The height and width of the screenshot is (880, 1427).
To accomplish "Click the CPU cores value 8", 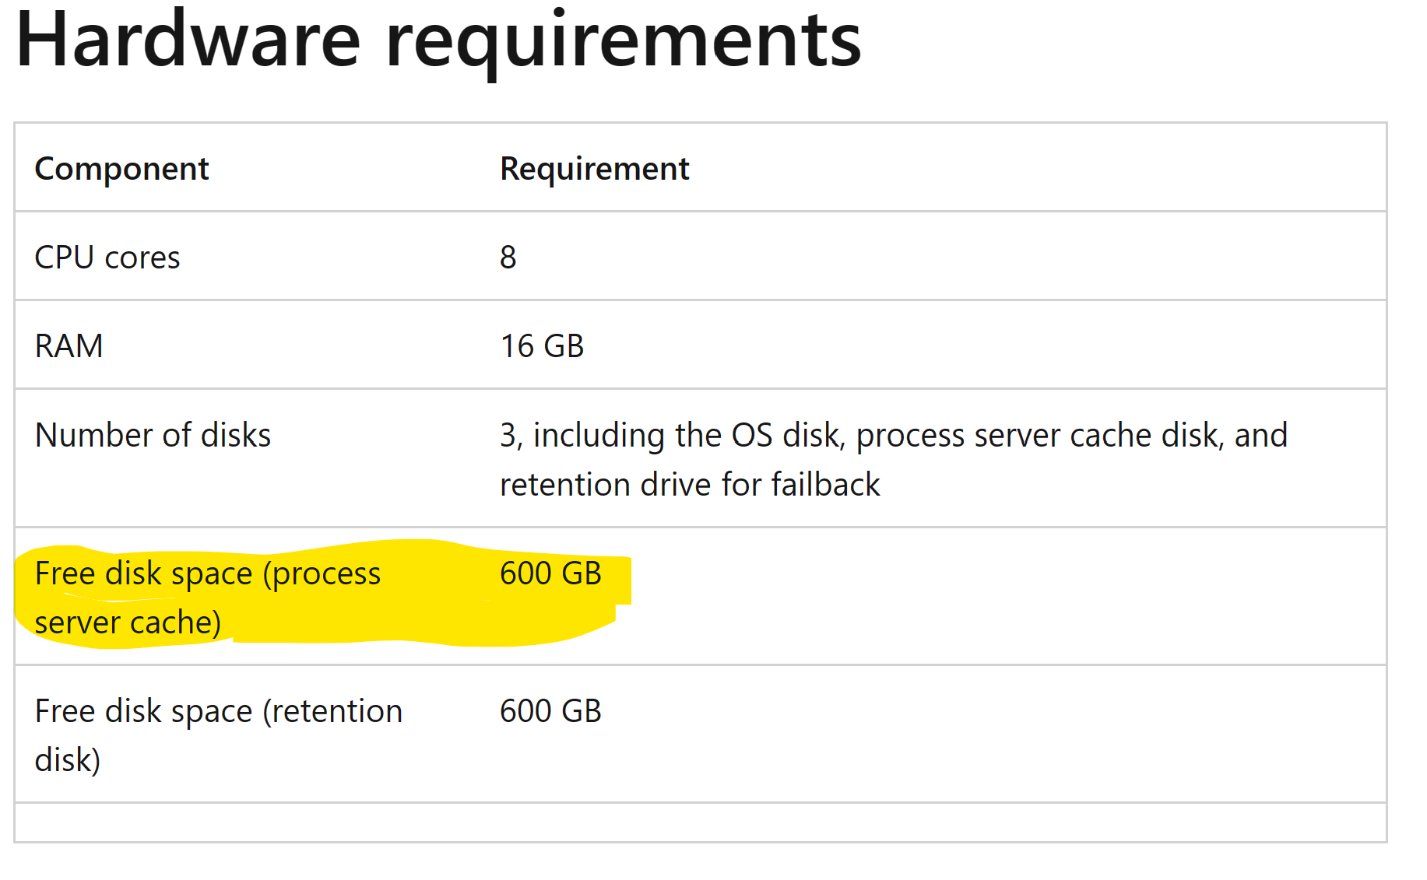I will tap(508, 258).
